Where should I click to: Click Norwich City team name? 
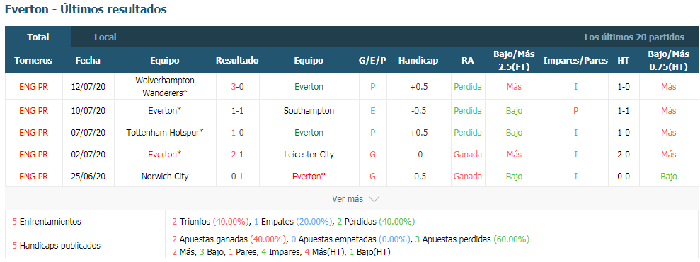[x=165, y=177]
